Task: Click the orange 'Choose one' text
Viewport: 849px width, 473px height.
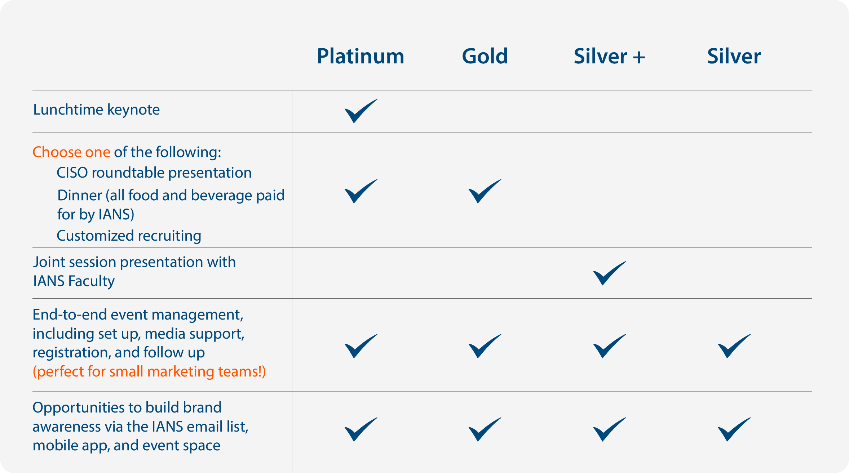Action: pos(71,152)
